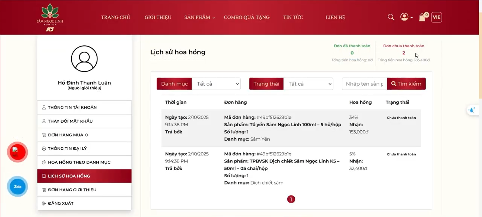Screen dimensions: 482x217
Task: Open Combo quà tặng page
Action: tap(247, 17)
